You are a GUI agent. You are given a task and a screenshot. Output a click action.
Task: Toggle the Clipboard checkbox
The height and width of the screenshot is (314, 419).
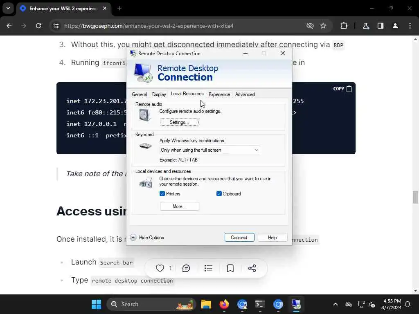(x=219, y=193)
